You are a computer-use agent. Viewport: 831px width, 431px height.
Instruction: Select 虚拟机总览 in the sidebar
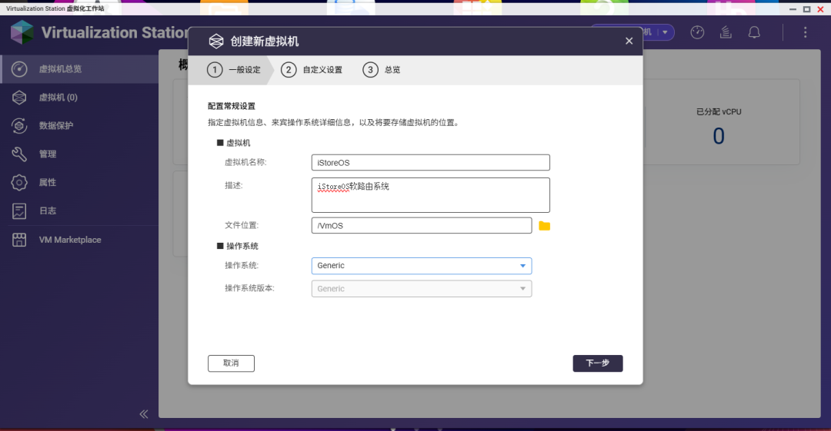[79, 69]
